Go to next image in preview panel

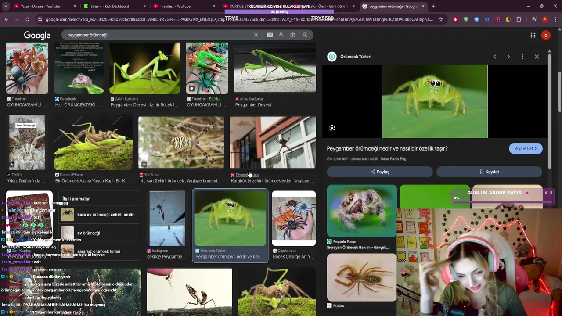click(508, 57)
